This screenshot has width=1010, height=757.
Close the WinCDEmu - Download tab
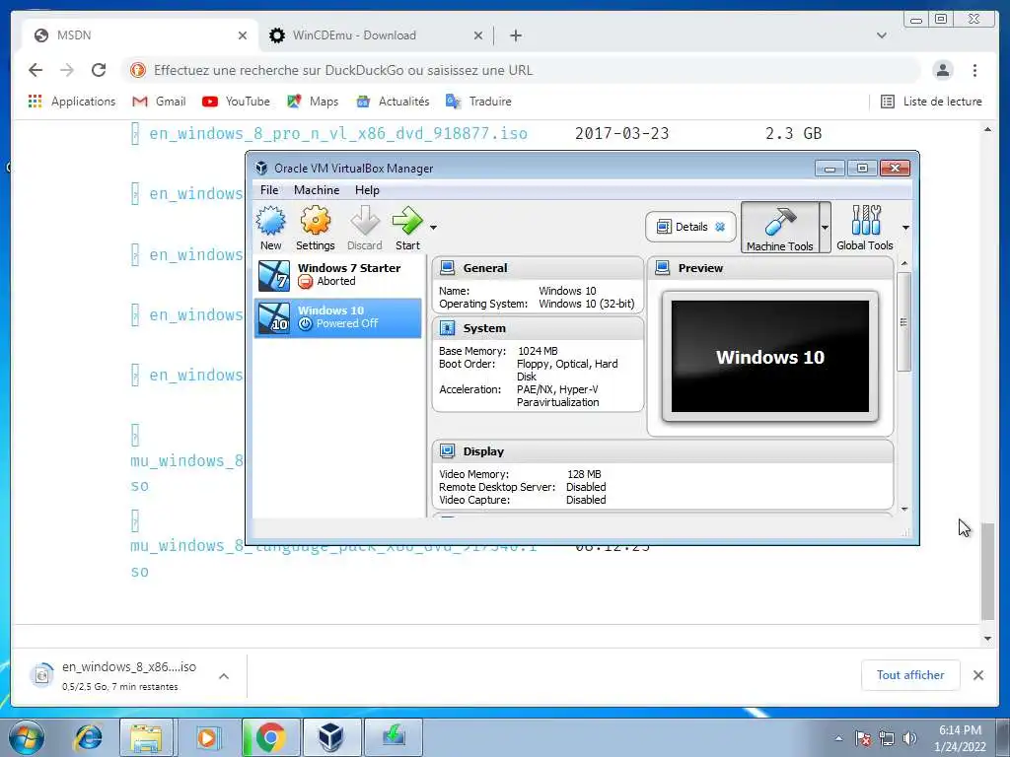pos(478,35)
